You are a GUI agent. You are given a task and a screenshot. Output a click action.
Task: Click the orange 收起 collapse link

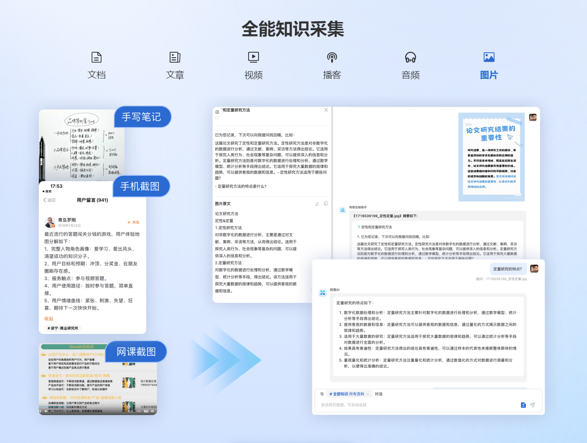click(x=49, y=319)
